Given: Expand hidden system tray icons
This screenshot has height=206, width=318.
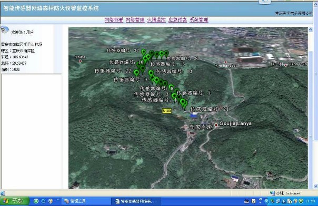Looking at the screenshot, I should pos(266,201).
